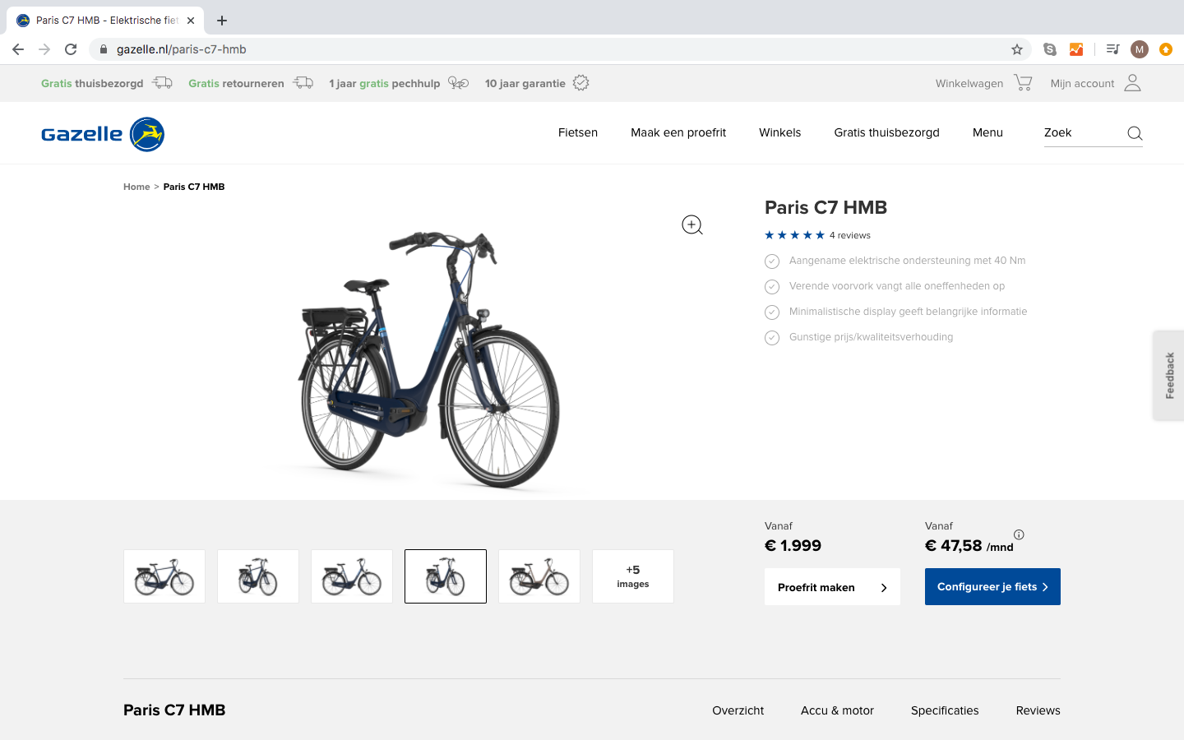Click the five star rating
The image size is (1184, 740).
(x=794, y=235)
